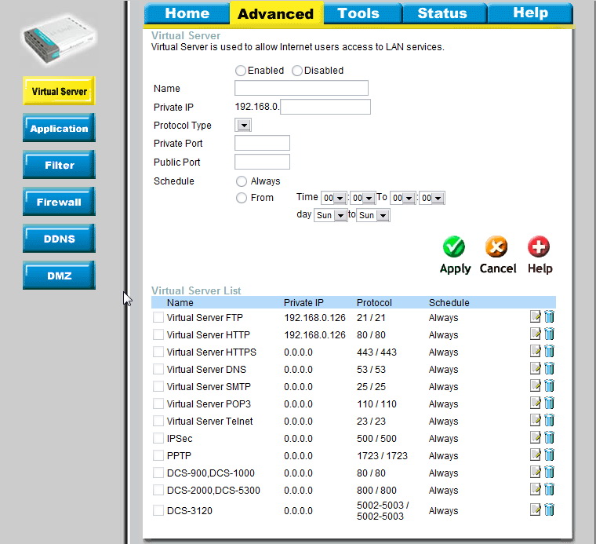Switch to the Home tab
The image size is (596, 544).
click(x=187, y=13)
